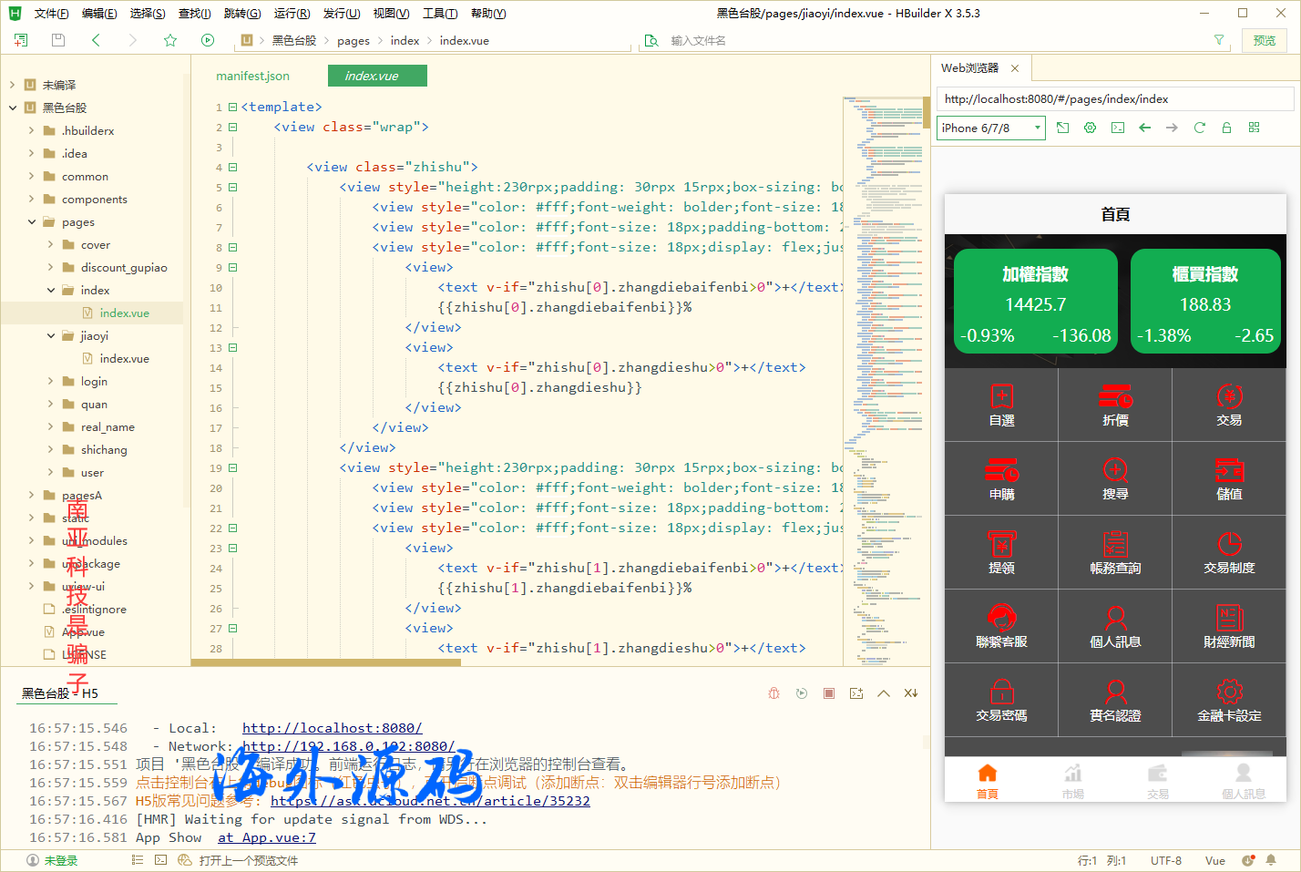Click the 预览 button at top right
This screenshot has height=872, width=1301.
[1265, 40]
